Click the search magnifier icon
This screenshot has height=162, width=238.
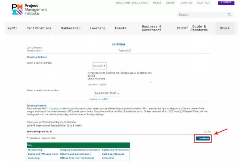tap(229, 15)
